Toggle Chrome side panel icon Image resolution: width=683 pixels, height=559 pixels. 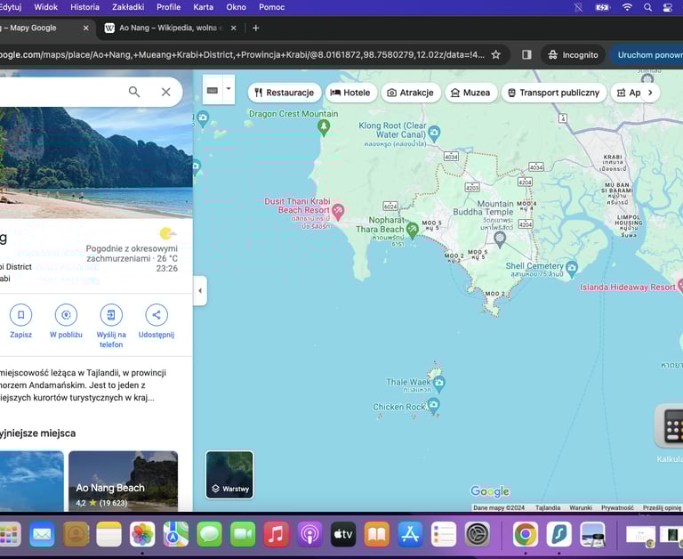(526, 54)
